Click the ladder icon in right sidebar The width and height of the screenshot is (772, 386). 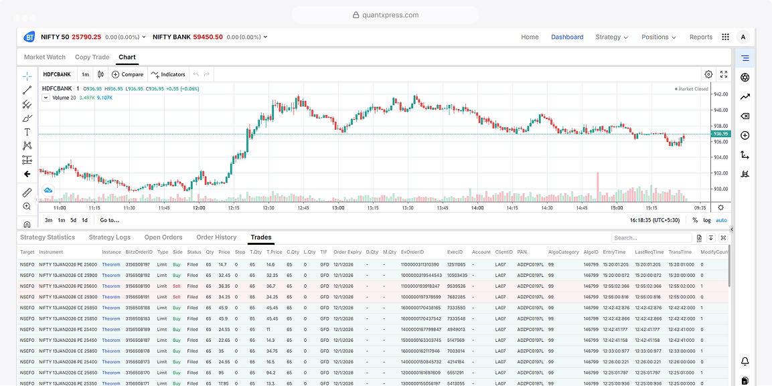(745, 174)
